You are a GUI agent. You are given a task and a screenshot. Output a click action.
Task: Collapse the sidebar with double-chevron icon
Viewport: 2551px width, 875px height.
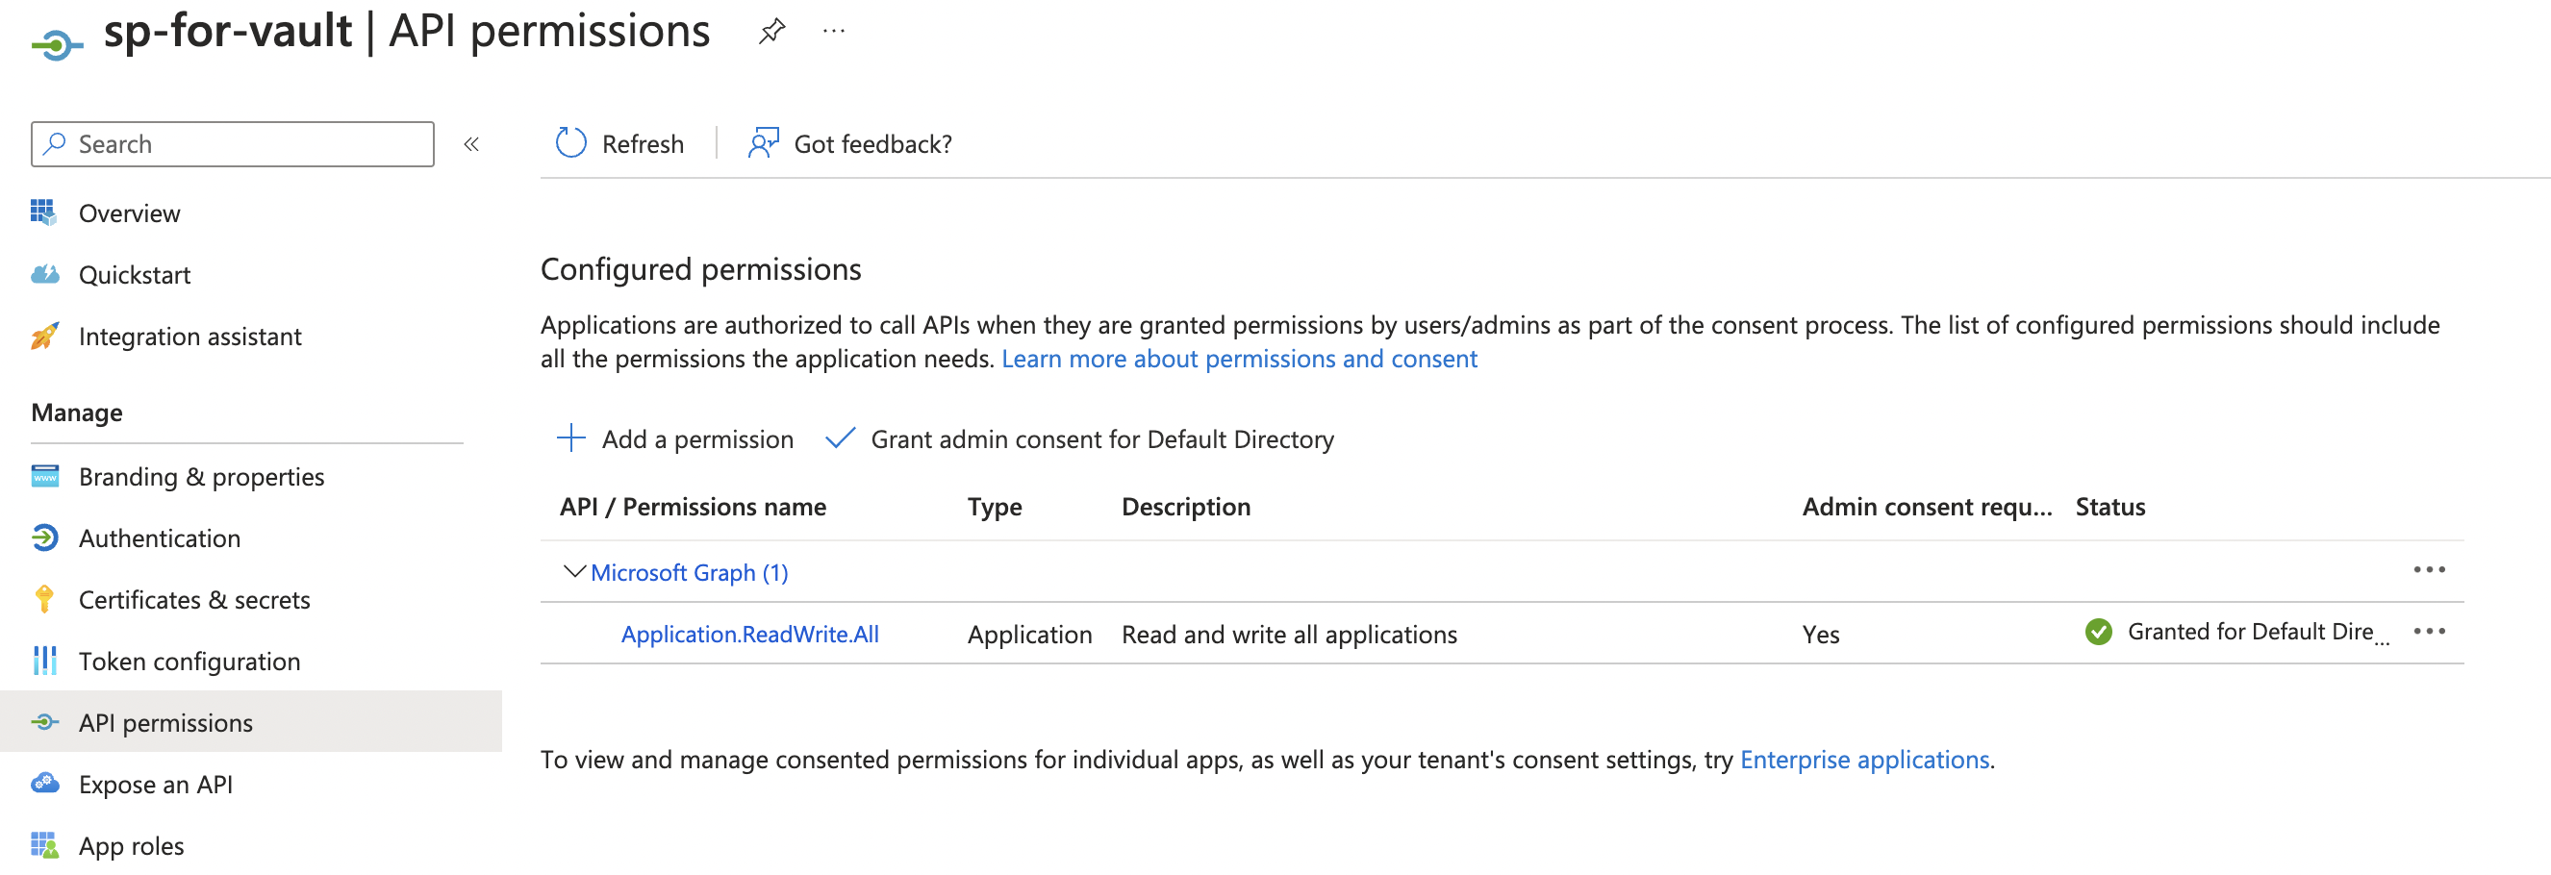[471, 144]
